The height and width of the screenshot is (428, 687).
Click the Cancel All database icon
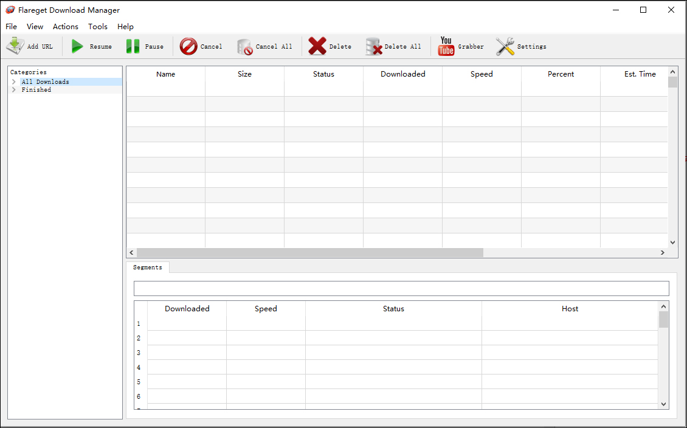click(x=244, y=46)
